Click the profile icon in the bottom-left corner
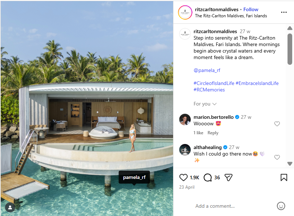Viewport: 294px width, 216px height. [10, 207]
